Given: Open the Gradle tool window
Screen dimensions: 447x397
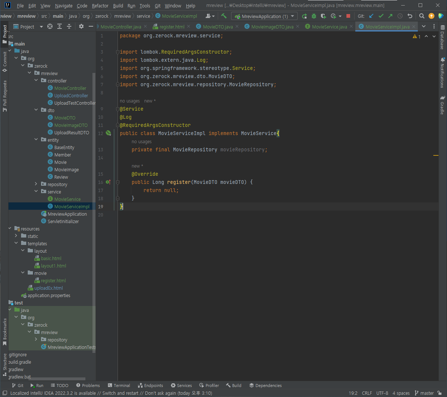Looking at the screenshot, I should pos(442,105).
